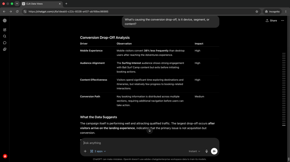Image resolution: width=290 pixels, height=162 pixels.
Task: Click the 'Driver' column header
Action: coord(84,43)
